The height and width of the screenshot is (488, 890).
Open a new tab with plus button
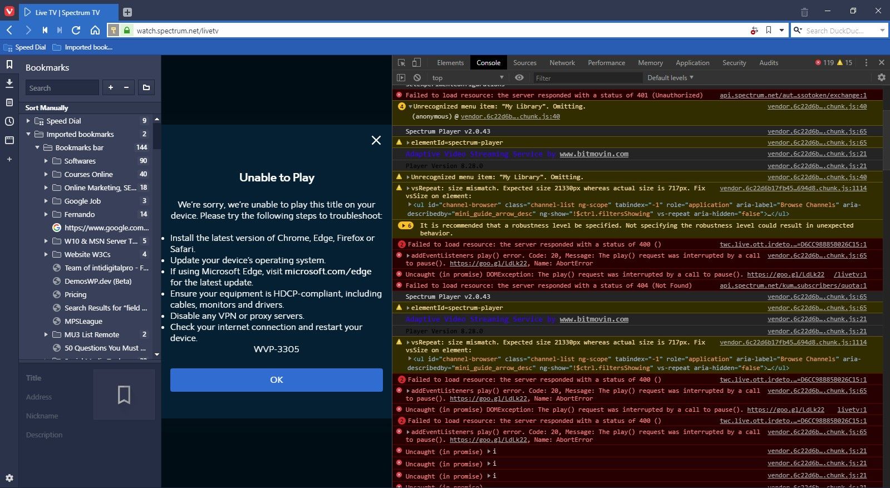(x=127, y=12)
